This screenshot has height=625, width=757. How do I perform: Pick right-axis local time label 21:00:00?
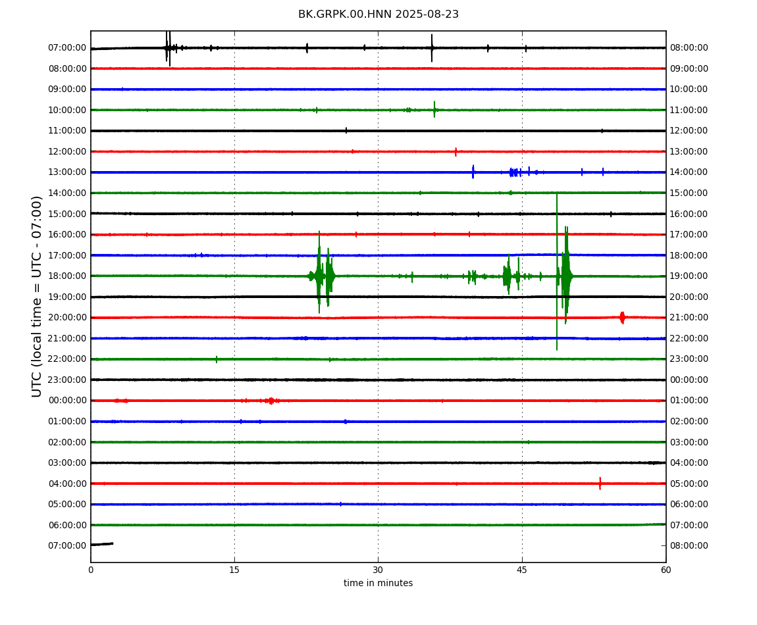point(689,318)
